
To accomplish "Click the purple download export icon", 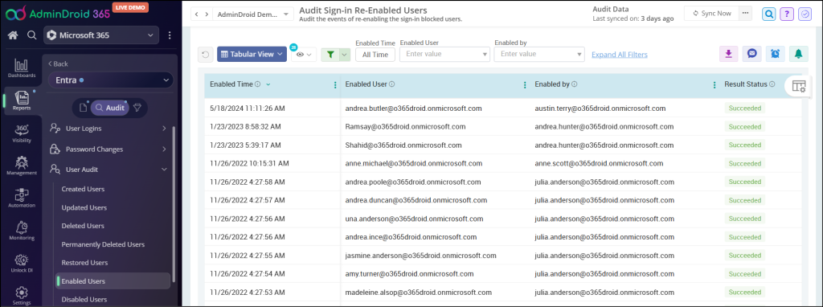I will [x=728, y=54].
